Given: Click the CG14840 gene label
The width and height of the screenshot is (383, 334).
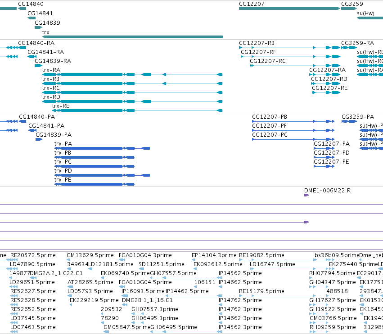Looking at the screenshot, I should pyautogui.click(x=31, y=4).
